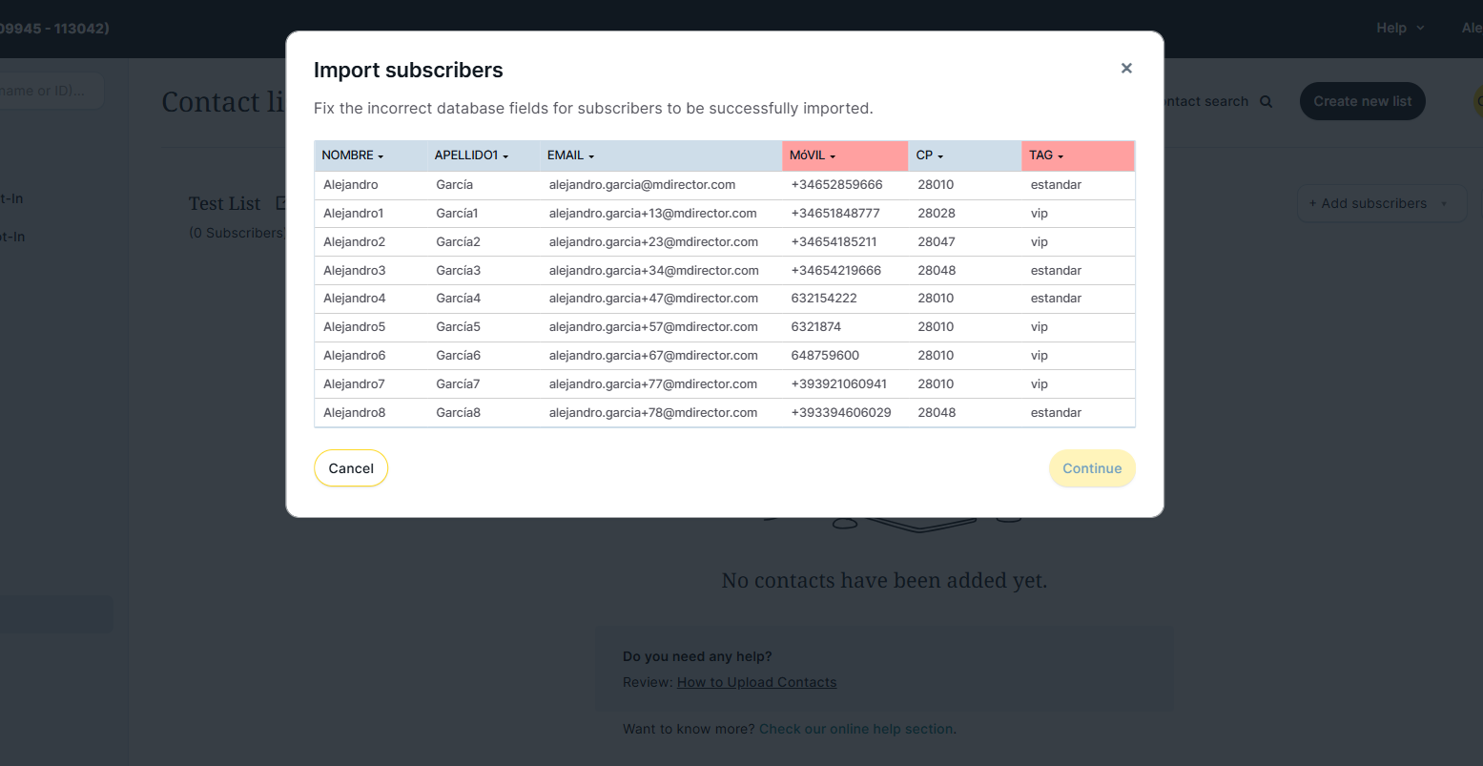Image resolution: width=1483 pixels, height=766 pixels.
Task: Click the +34652859666 phone number cell
Action: [836, 185]
